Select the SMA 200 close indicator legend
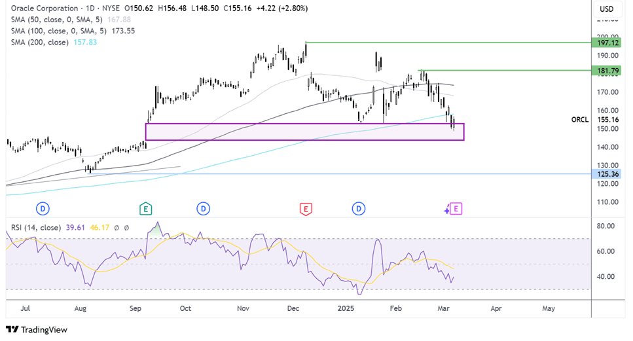Image resolution: width=633 pixels, height=341 pixels. click(39, 42)
